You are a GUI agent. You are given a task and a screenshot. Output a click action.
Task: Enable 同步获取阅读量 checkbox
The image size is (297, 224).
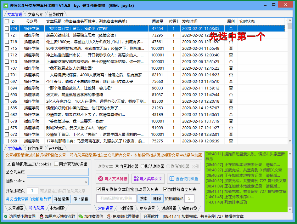[56, 164]
